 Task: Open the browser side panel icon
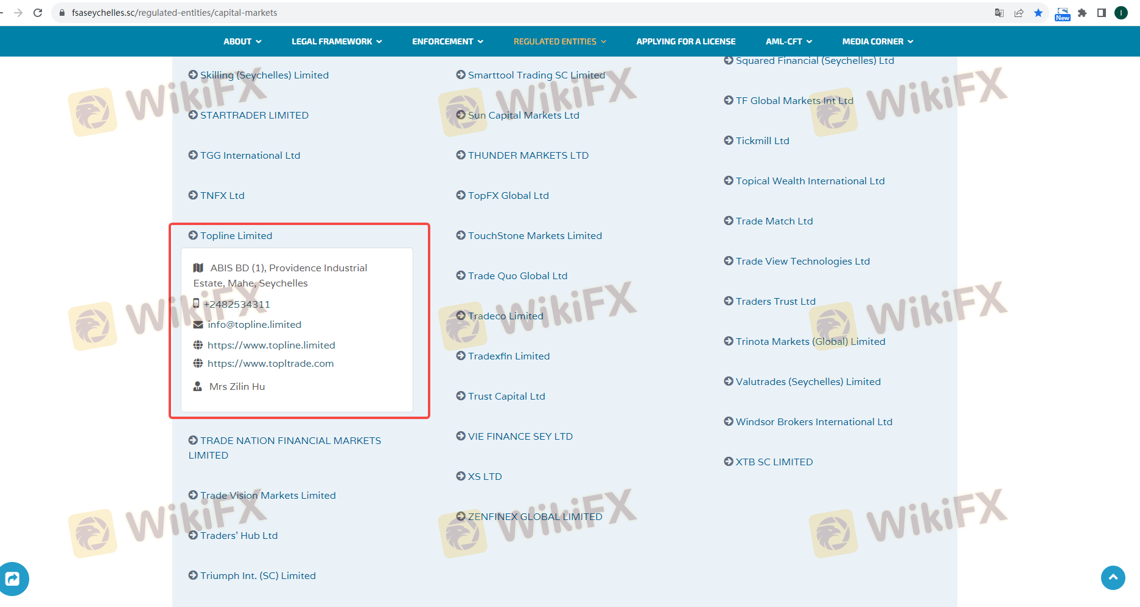[1102, 13]
